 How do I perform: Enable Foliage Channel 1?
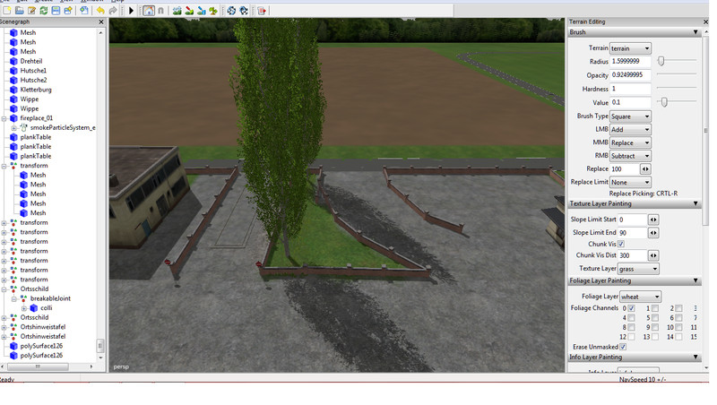tap(655, 308)
